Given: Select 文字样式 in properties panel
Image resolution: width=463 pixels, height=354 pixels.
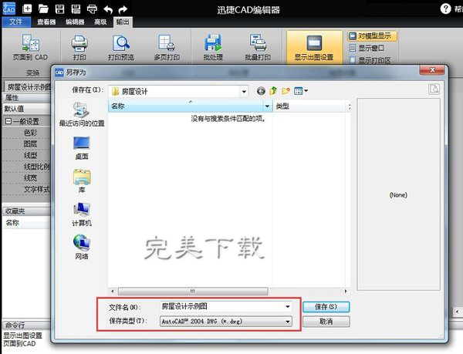Looking at the screenshot, I should [36, 190].
